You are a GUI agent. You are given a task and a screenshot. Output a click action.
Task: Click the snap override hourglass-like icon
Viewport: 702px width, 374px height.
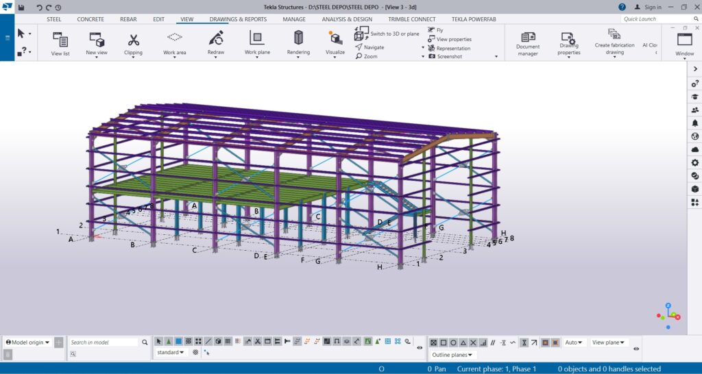tap(524, 342)
